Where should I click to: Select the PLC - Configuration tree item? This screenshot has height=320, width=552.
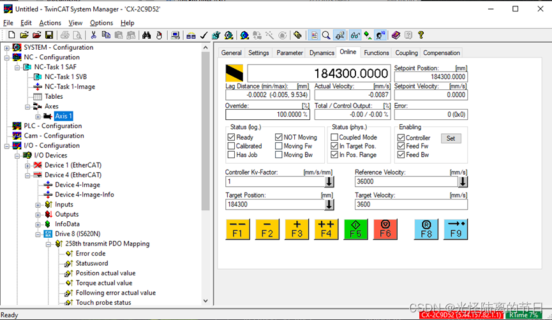tap(53, 126)
